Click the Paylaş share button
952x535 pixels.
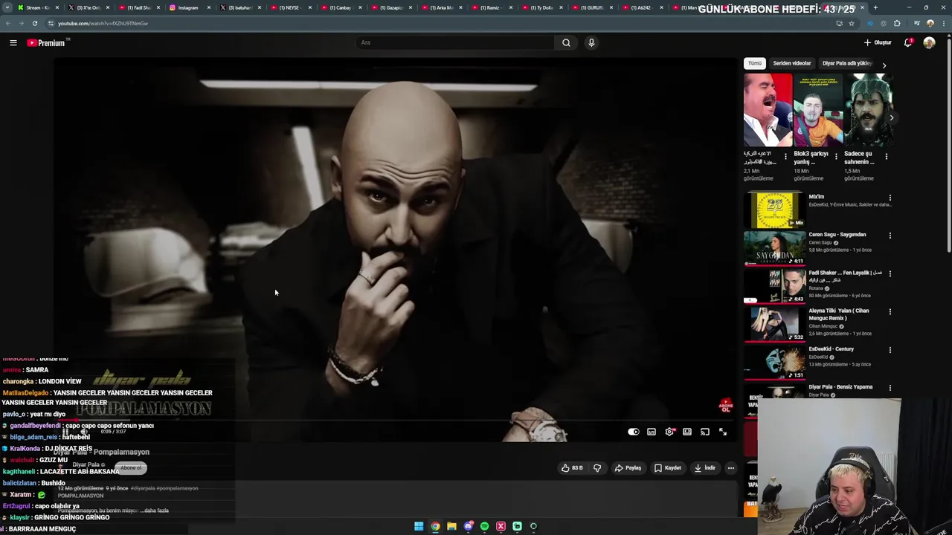coord(628,468)
